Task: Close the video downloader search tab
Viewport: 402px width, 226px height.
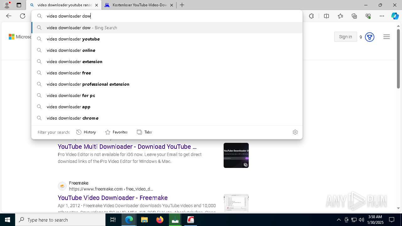Action: pyautogui.click(x=96, y=5)
